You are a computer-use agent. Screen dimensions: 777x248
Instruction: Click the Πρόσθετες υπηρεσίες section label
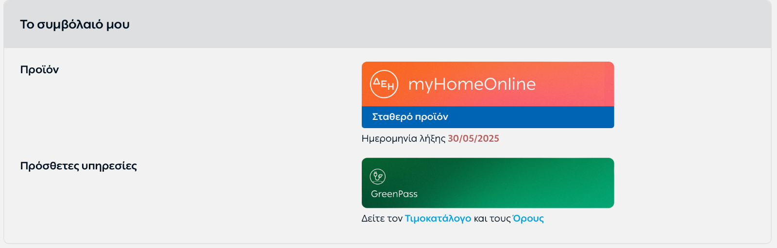(79, 166)
